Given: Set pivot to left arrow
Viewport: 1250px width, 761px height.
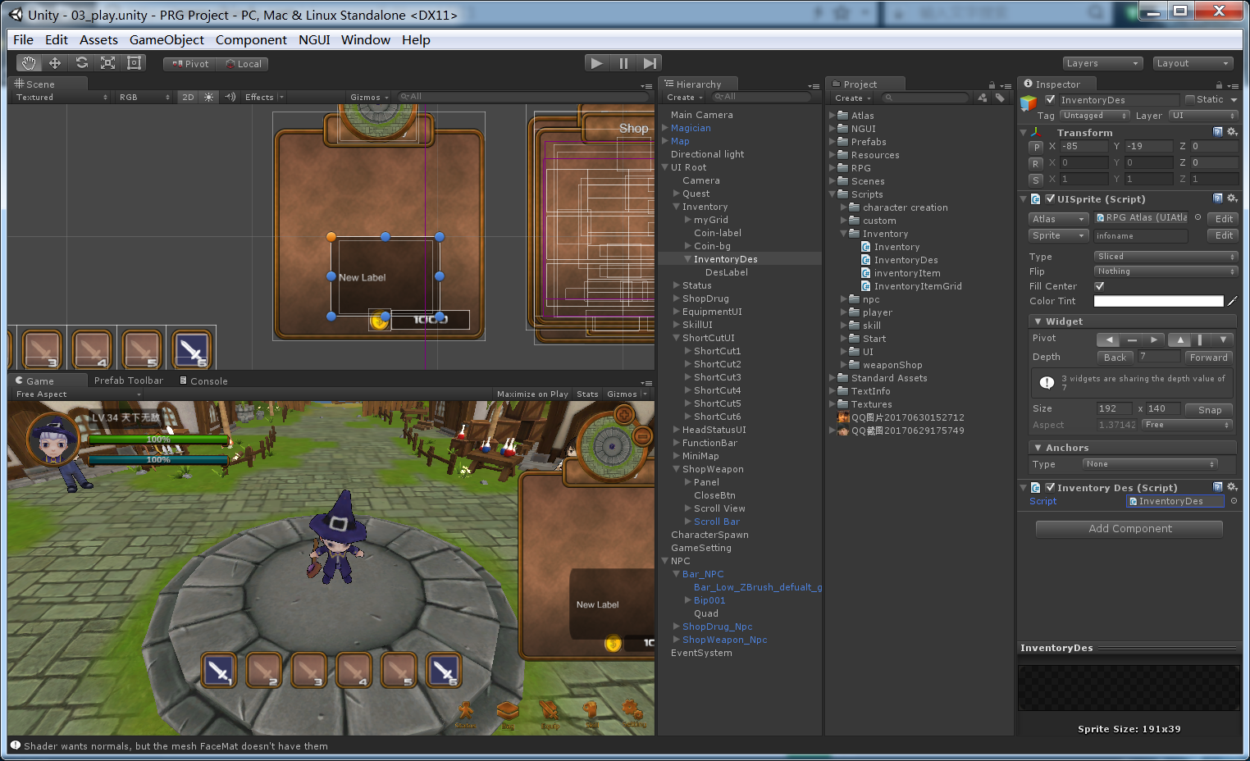Looking at the screenshot, I should point(1109,339).
